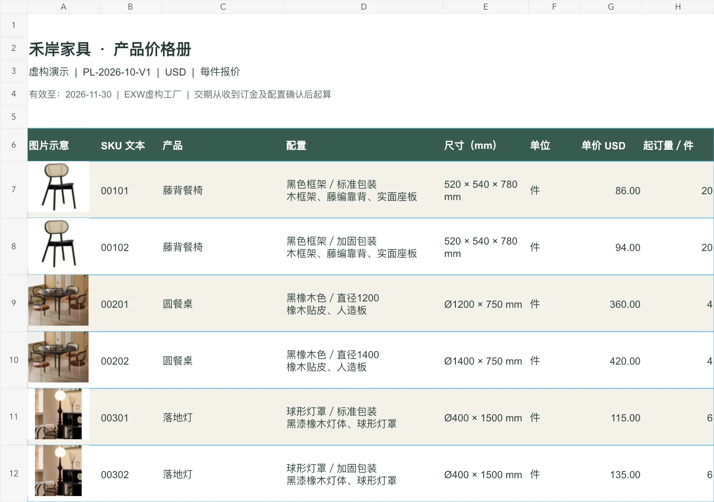Click the 藤背餐椅 product cell for SKU 00102
The width and height of the screenshot is (714, 502).
(223, 247)
